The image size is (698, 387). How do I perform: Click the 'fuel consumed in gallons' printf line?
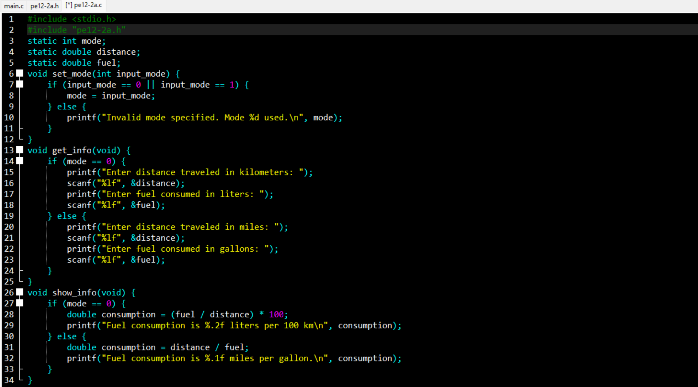coord(173,249)
